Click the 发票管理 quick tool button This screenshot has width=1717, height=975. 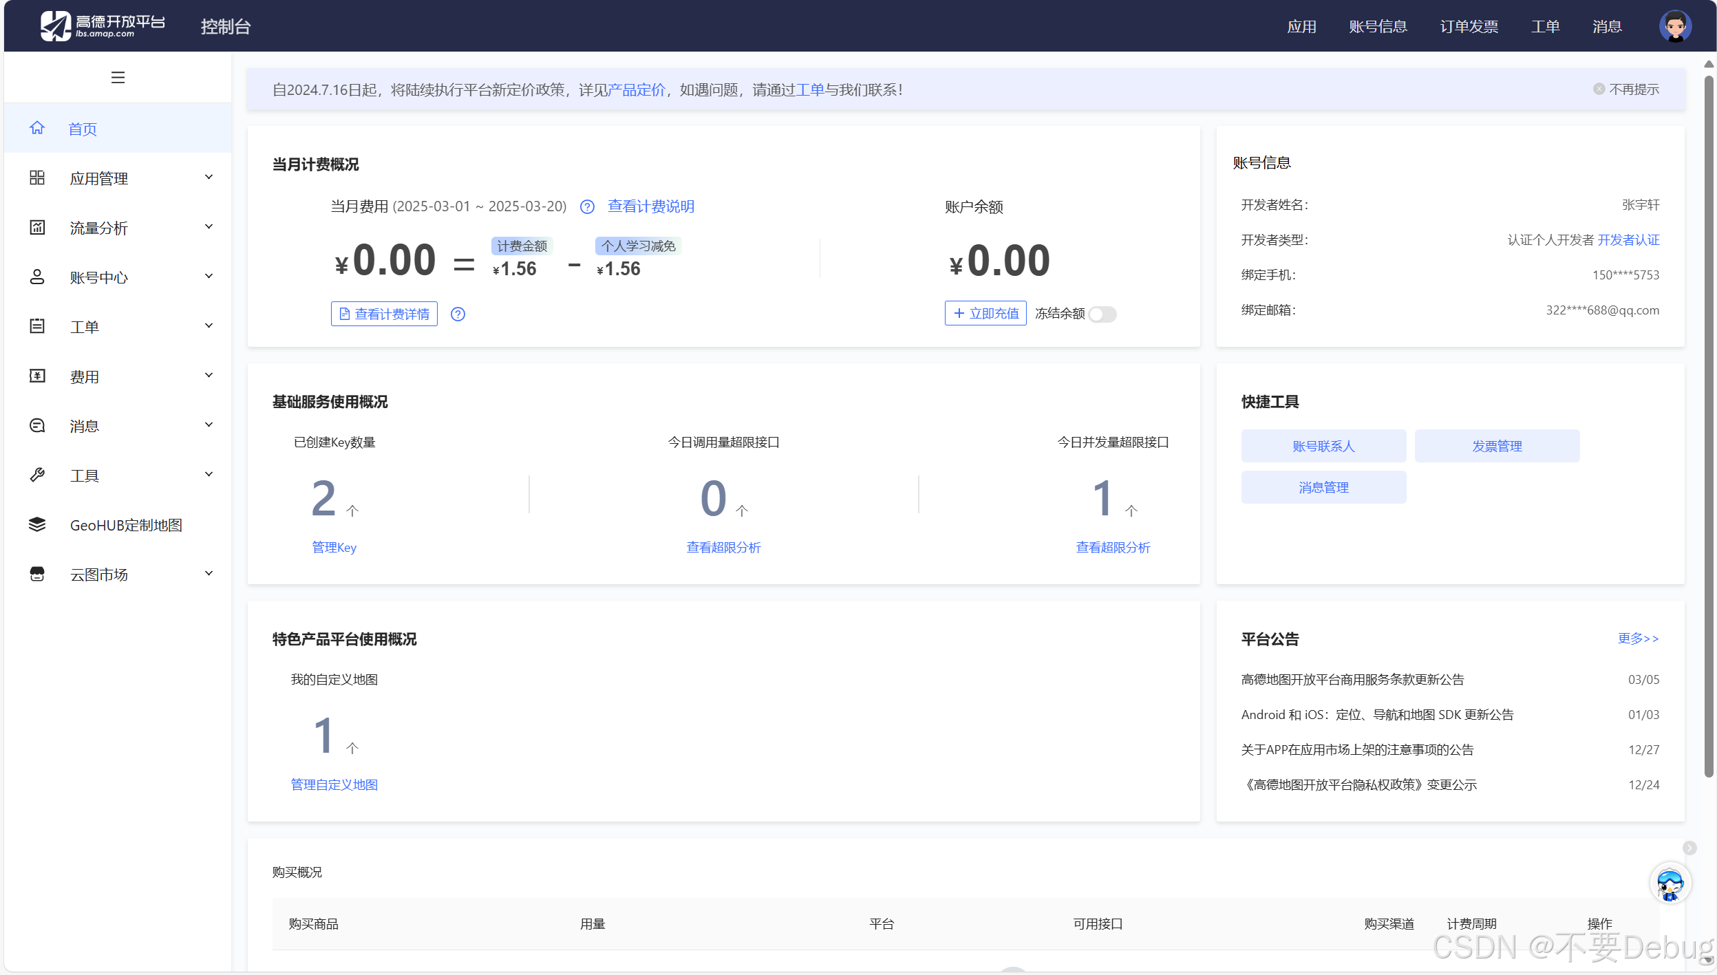[x=1496, y=447]
